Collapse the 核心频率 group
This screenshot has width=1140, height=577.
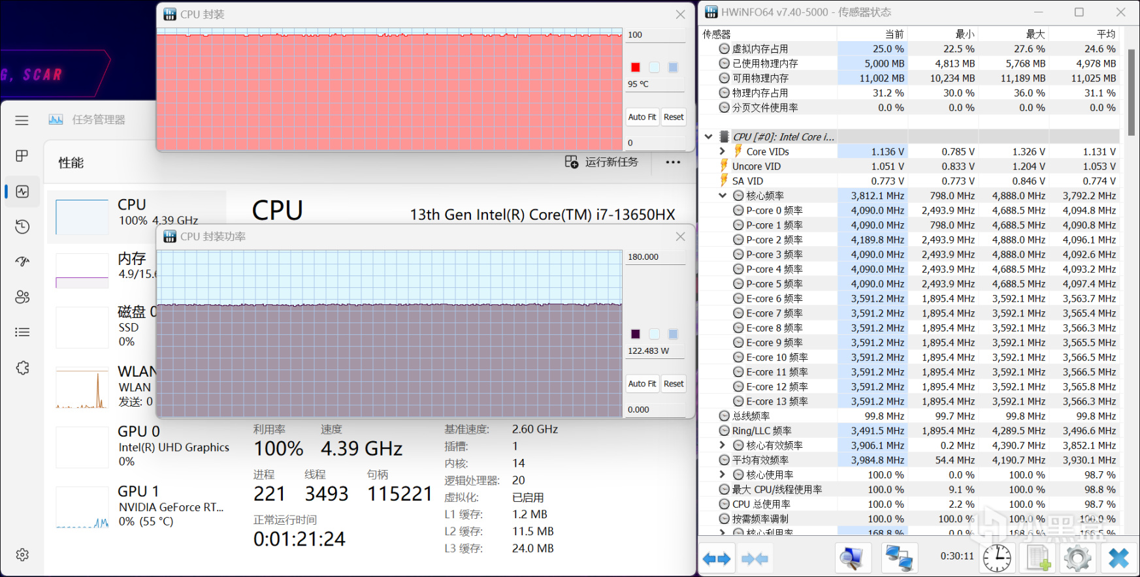pyautogui.click(x=723, y=196)
